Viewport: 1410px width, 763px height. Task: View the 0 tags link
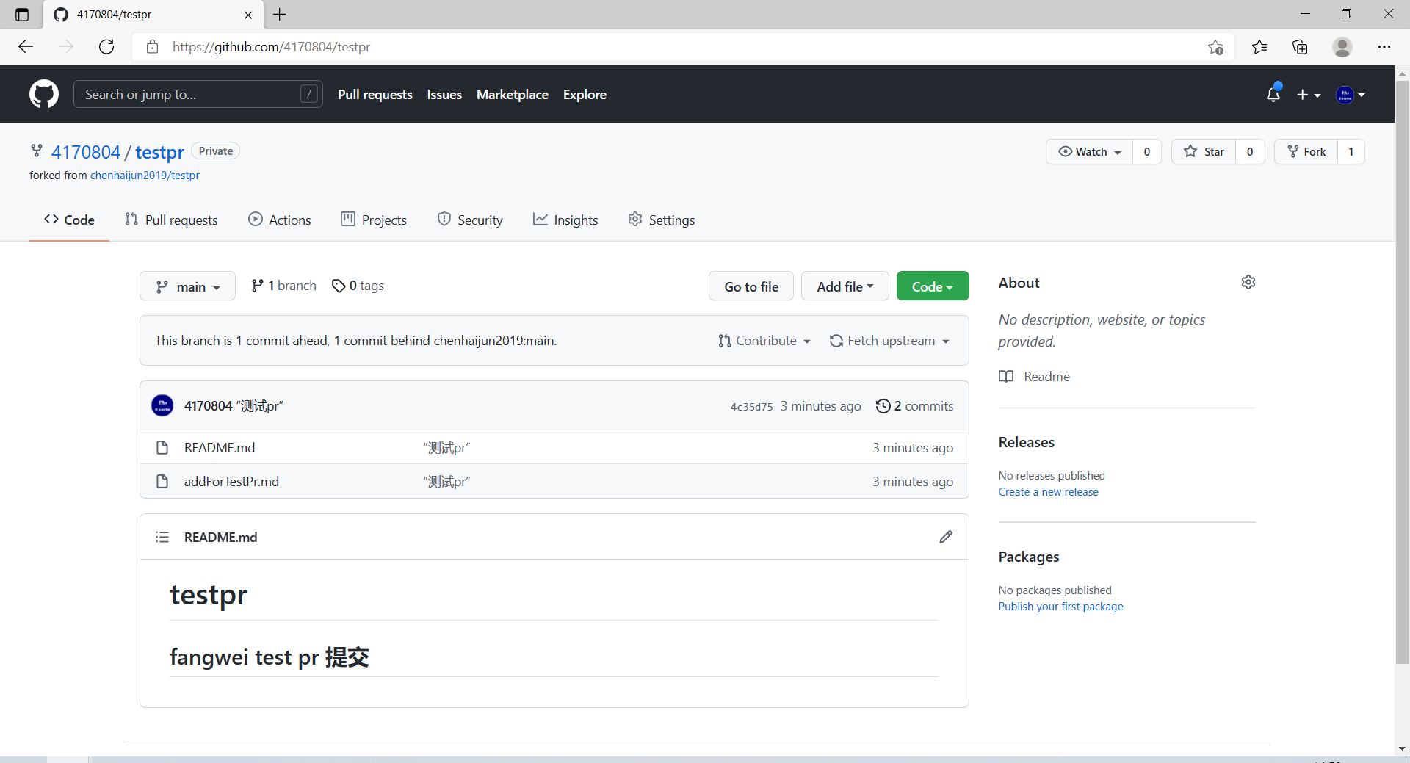pyautogui.click(x=358, y=286)
